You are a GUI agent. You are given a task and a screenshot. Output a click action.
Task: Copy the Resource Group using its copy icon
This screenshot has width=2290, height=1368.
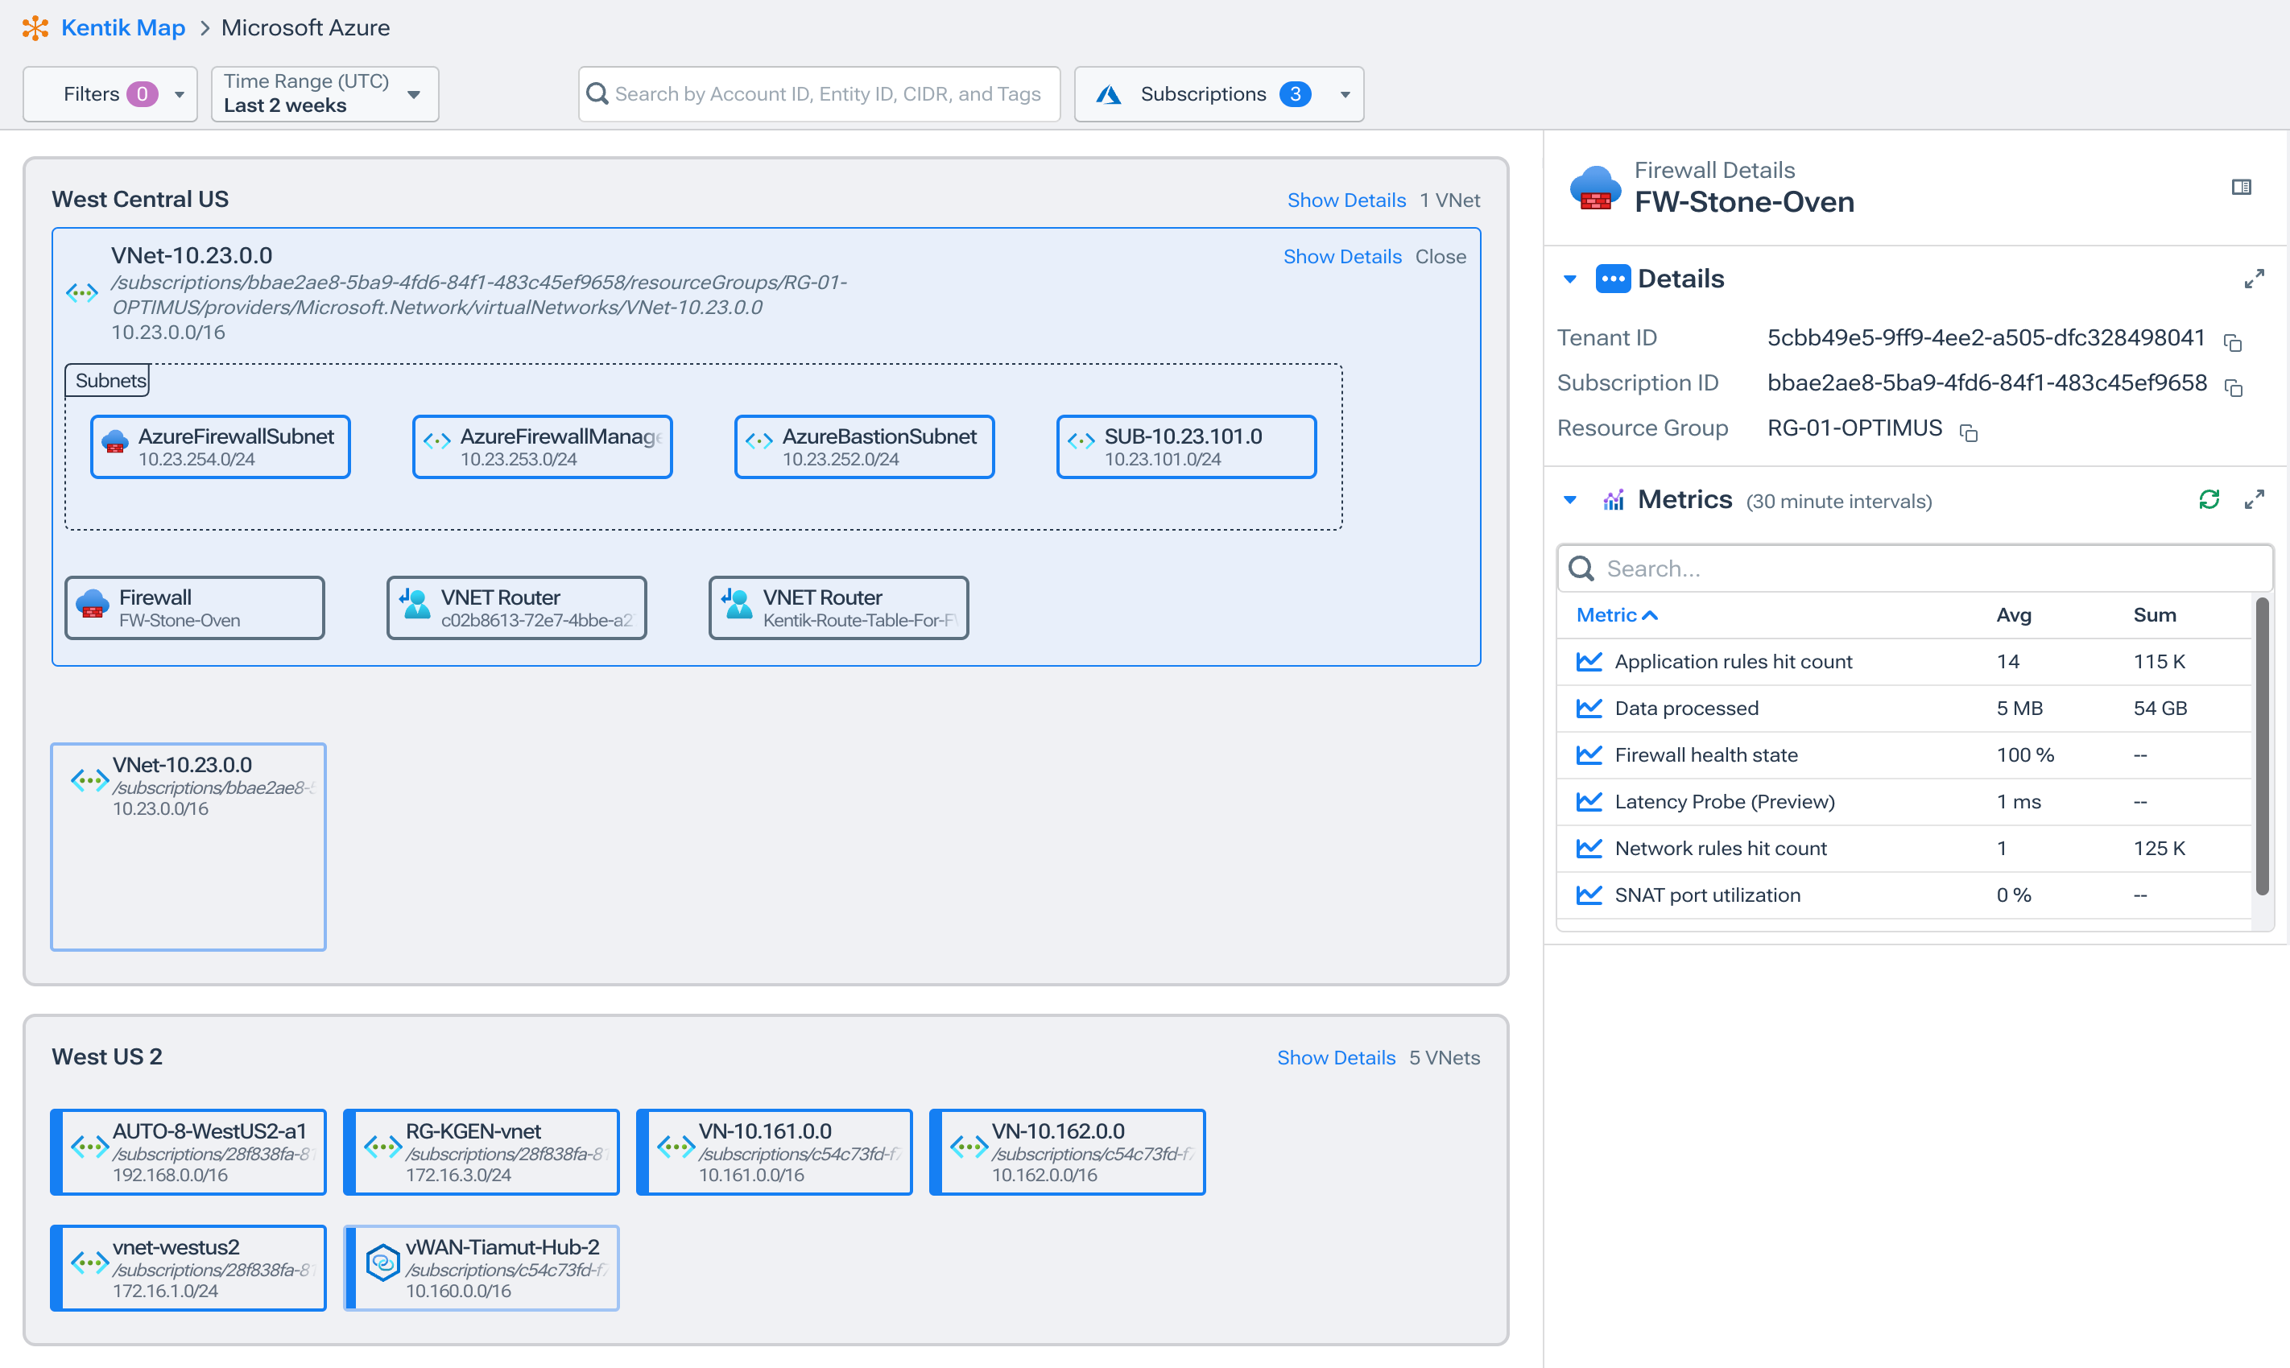coord(1970,432)
